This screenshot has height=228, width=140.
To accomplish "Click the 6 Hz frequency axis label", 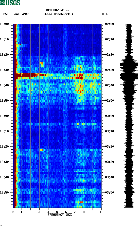I will click(x=66, y=212).
